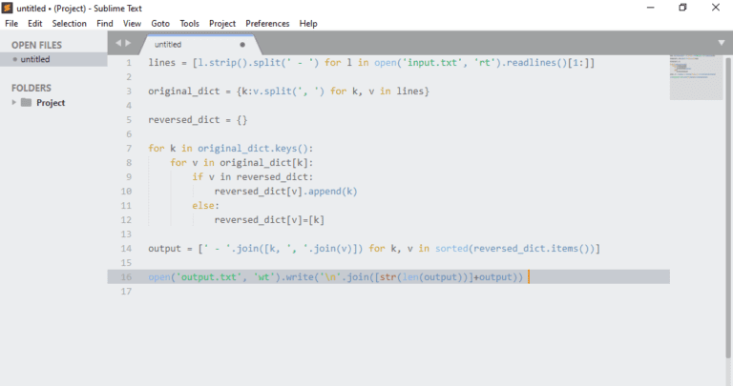Click the vertical scrollbar of the editor

point(728,208)
